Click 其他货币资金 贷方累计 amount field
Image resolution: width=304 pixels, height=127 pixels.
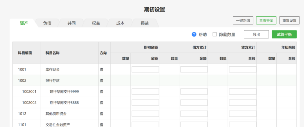(243, 114)
